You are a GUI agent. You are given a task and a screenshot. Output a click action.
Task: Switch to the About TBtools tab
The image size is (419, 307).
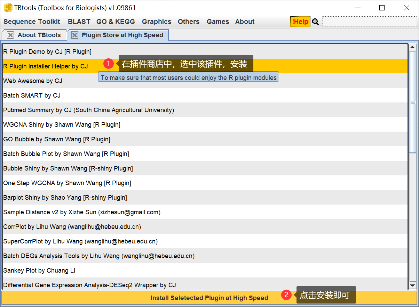click(33, 35)
